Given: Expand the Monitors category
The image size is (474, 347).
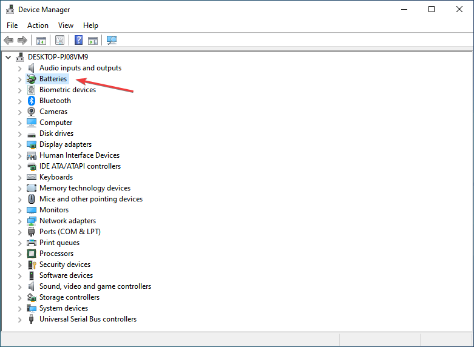Looking at the screenshot, I should (19, 210).
